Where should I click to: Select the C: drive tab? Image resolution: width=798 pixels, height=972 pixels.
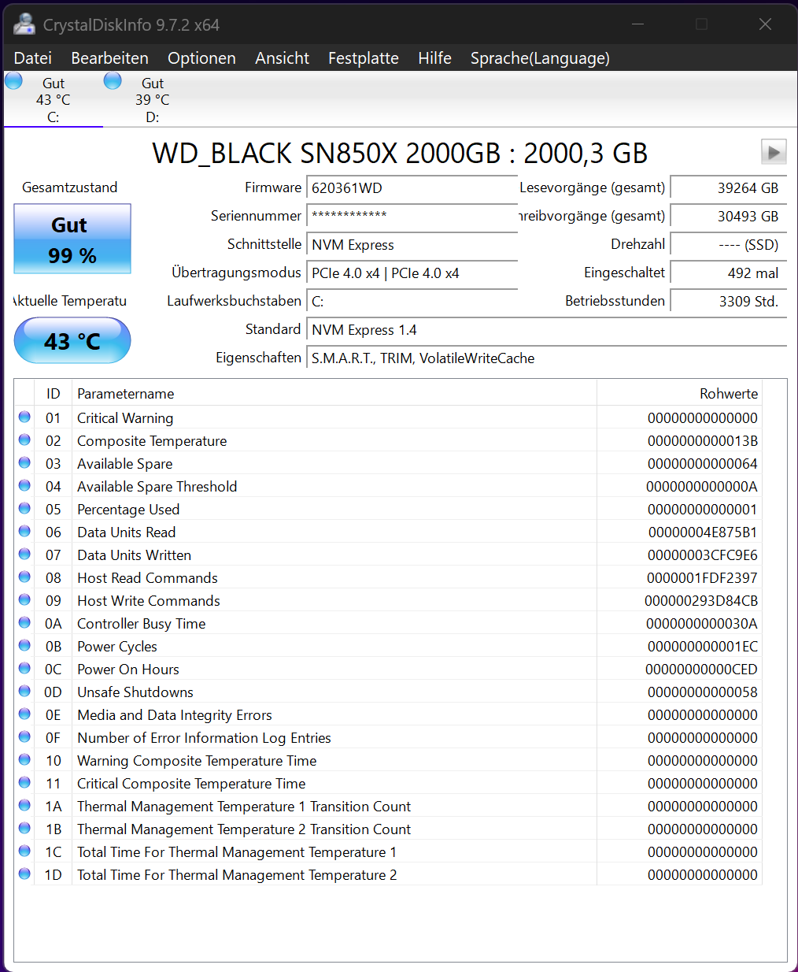pyautogui.click(x=53, y=99)
